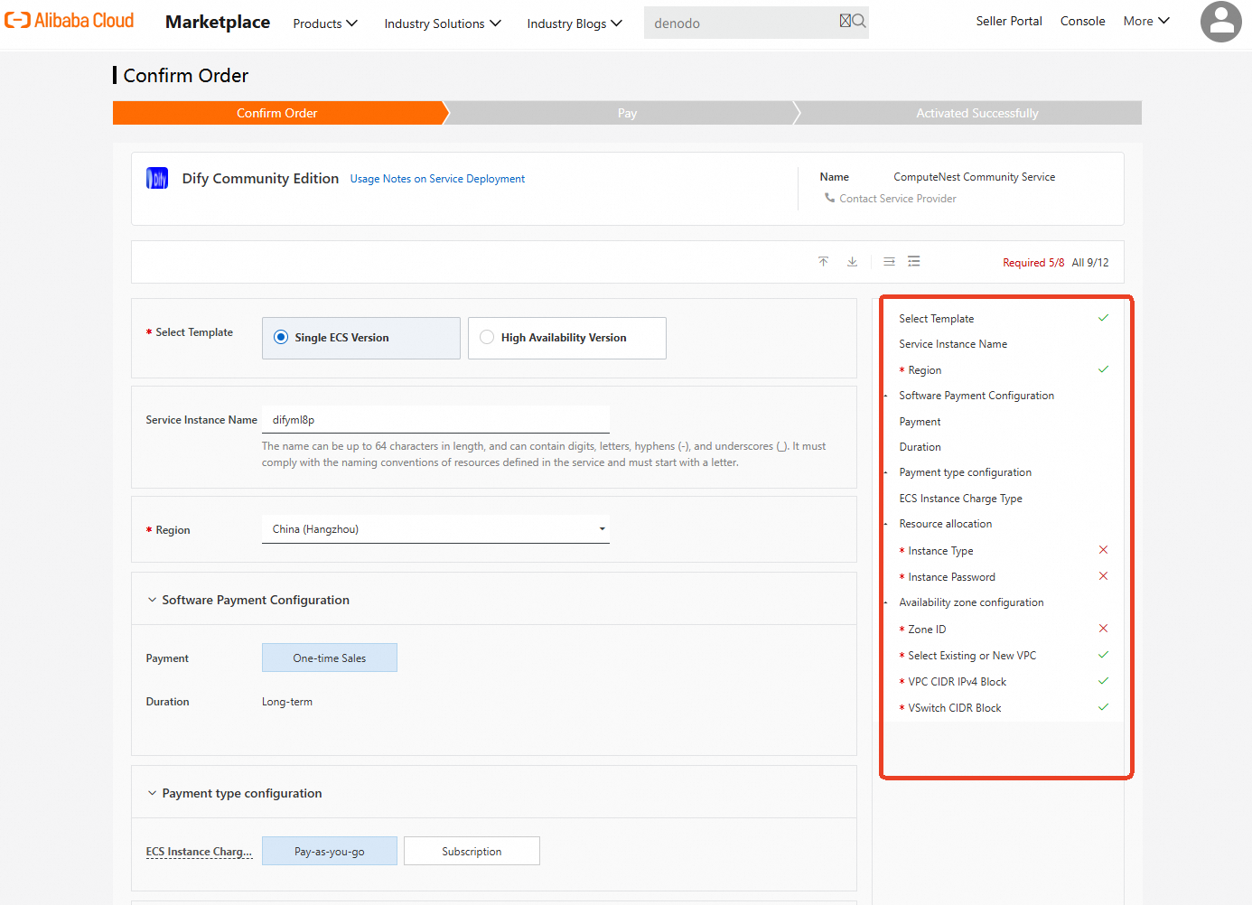This screenshot has width=1252, height=905.
Task: Click the All 9/12 filter text
Action: pos(1090,263)
